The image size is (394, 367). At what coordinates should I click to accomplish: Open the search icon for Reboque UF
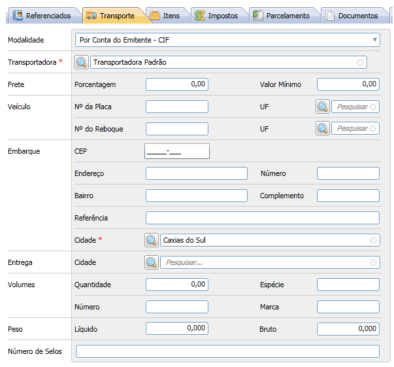tap(323, 128)
